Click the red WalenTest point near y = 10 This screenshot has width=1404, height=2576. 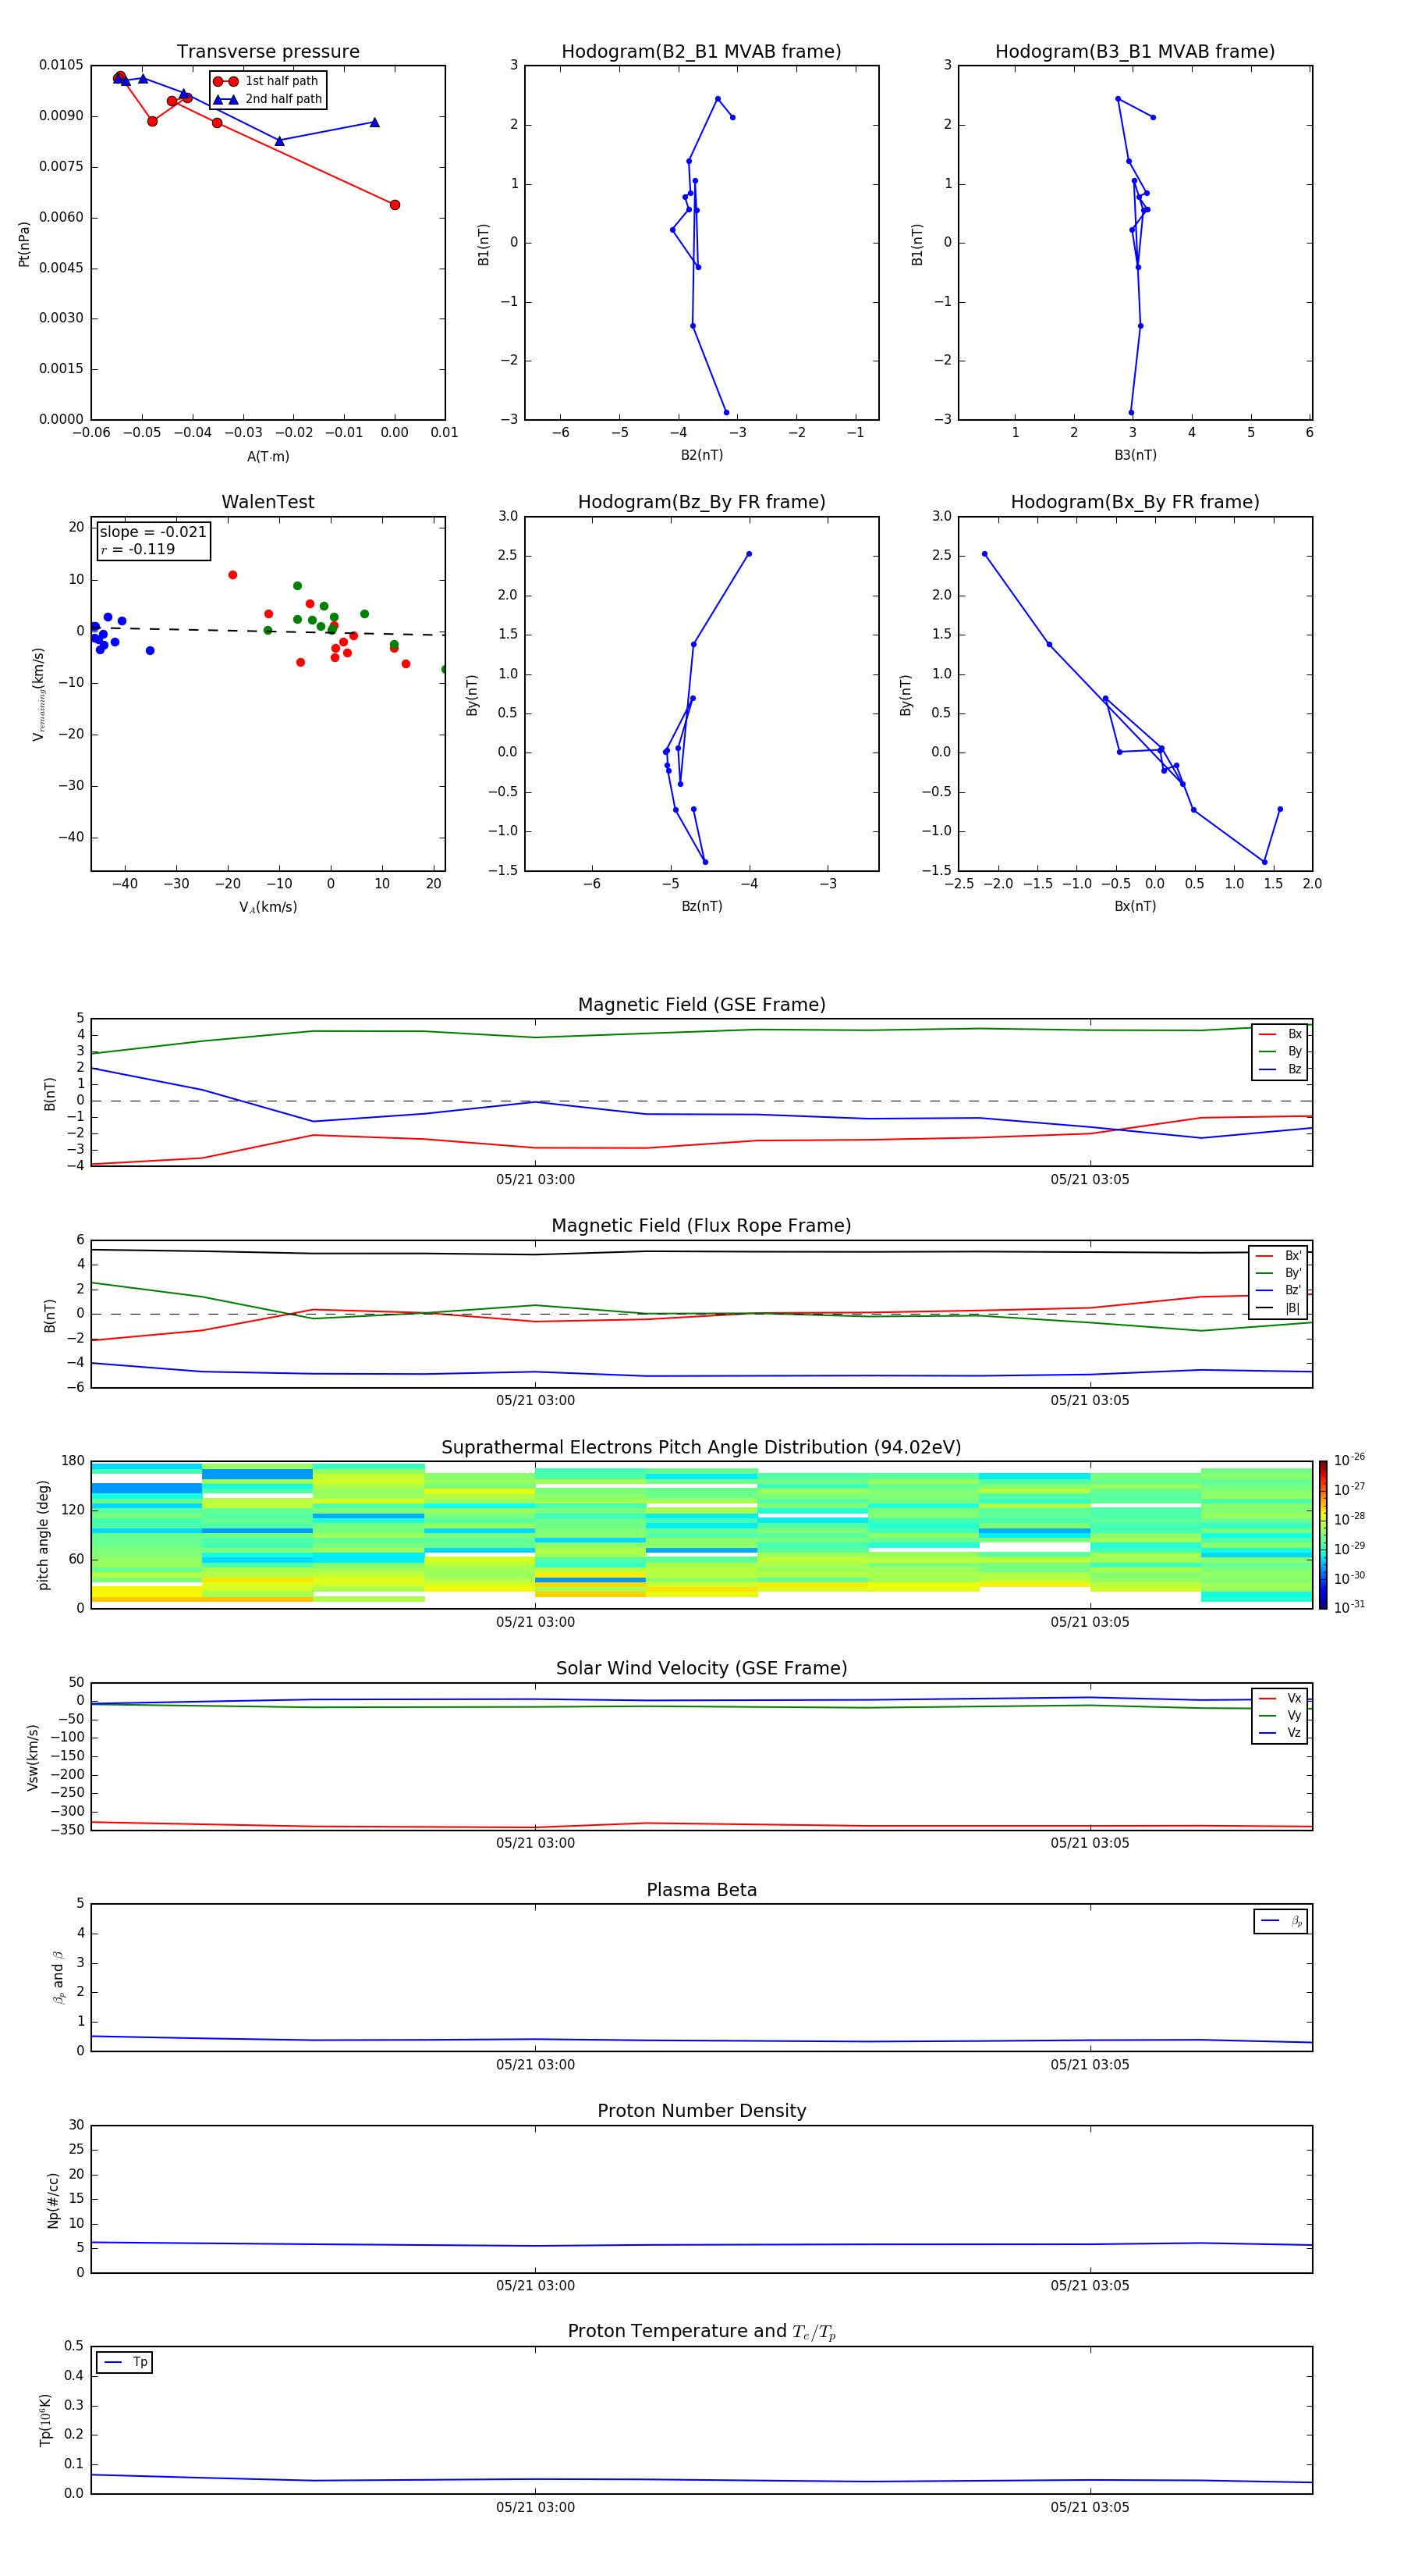[233, 575]
